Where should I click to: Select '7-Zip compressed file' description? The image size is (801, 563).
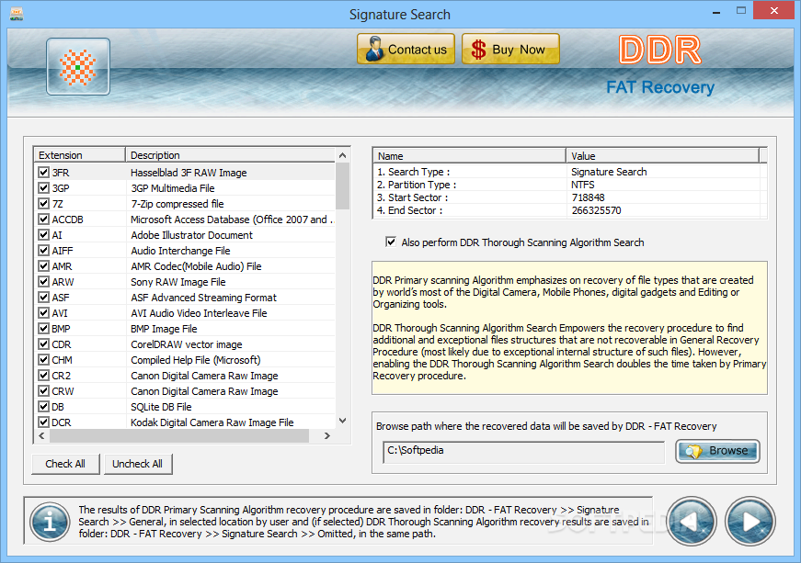tap(177, 204)
